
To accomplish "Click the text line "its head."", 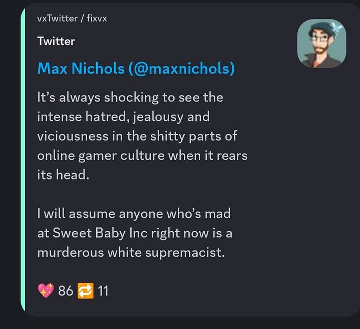I will [63, 175].
